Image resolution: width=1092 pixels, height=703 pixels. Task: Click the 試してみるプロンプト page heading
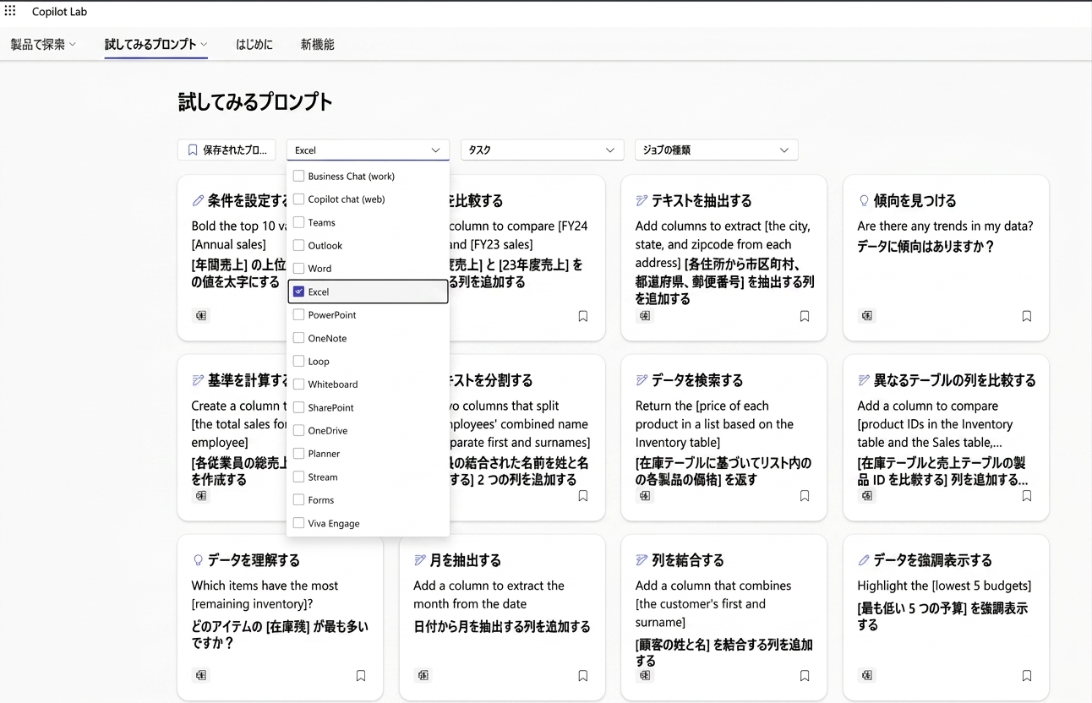tap(255, 102)
